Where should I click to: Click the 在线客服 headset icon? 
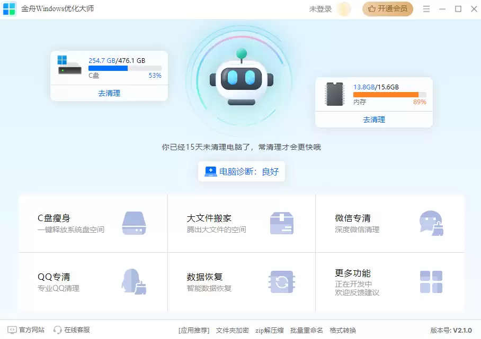57,330
